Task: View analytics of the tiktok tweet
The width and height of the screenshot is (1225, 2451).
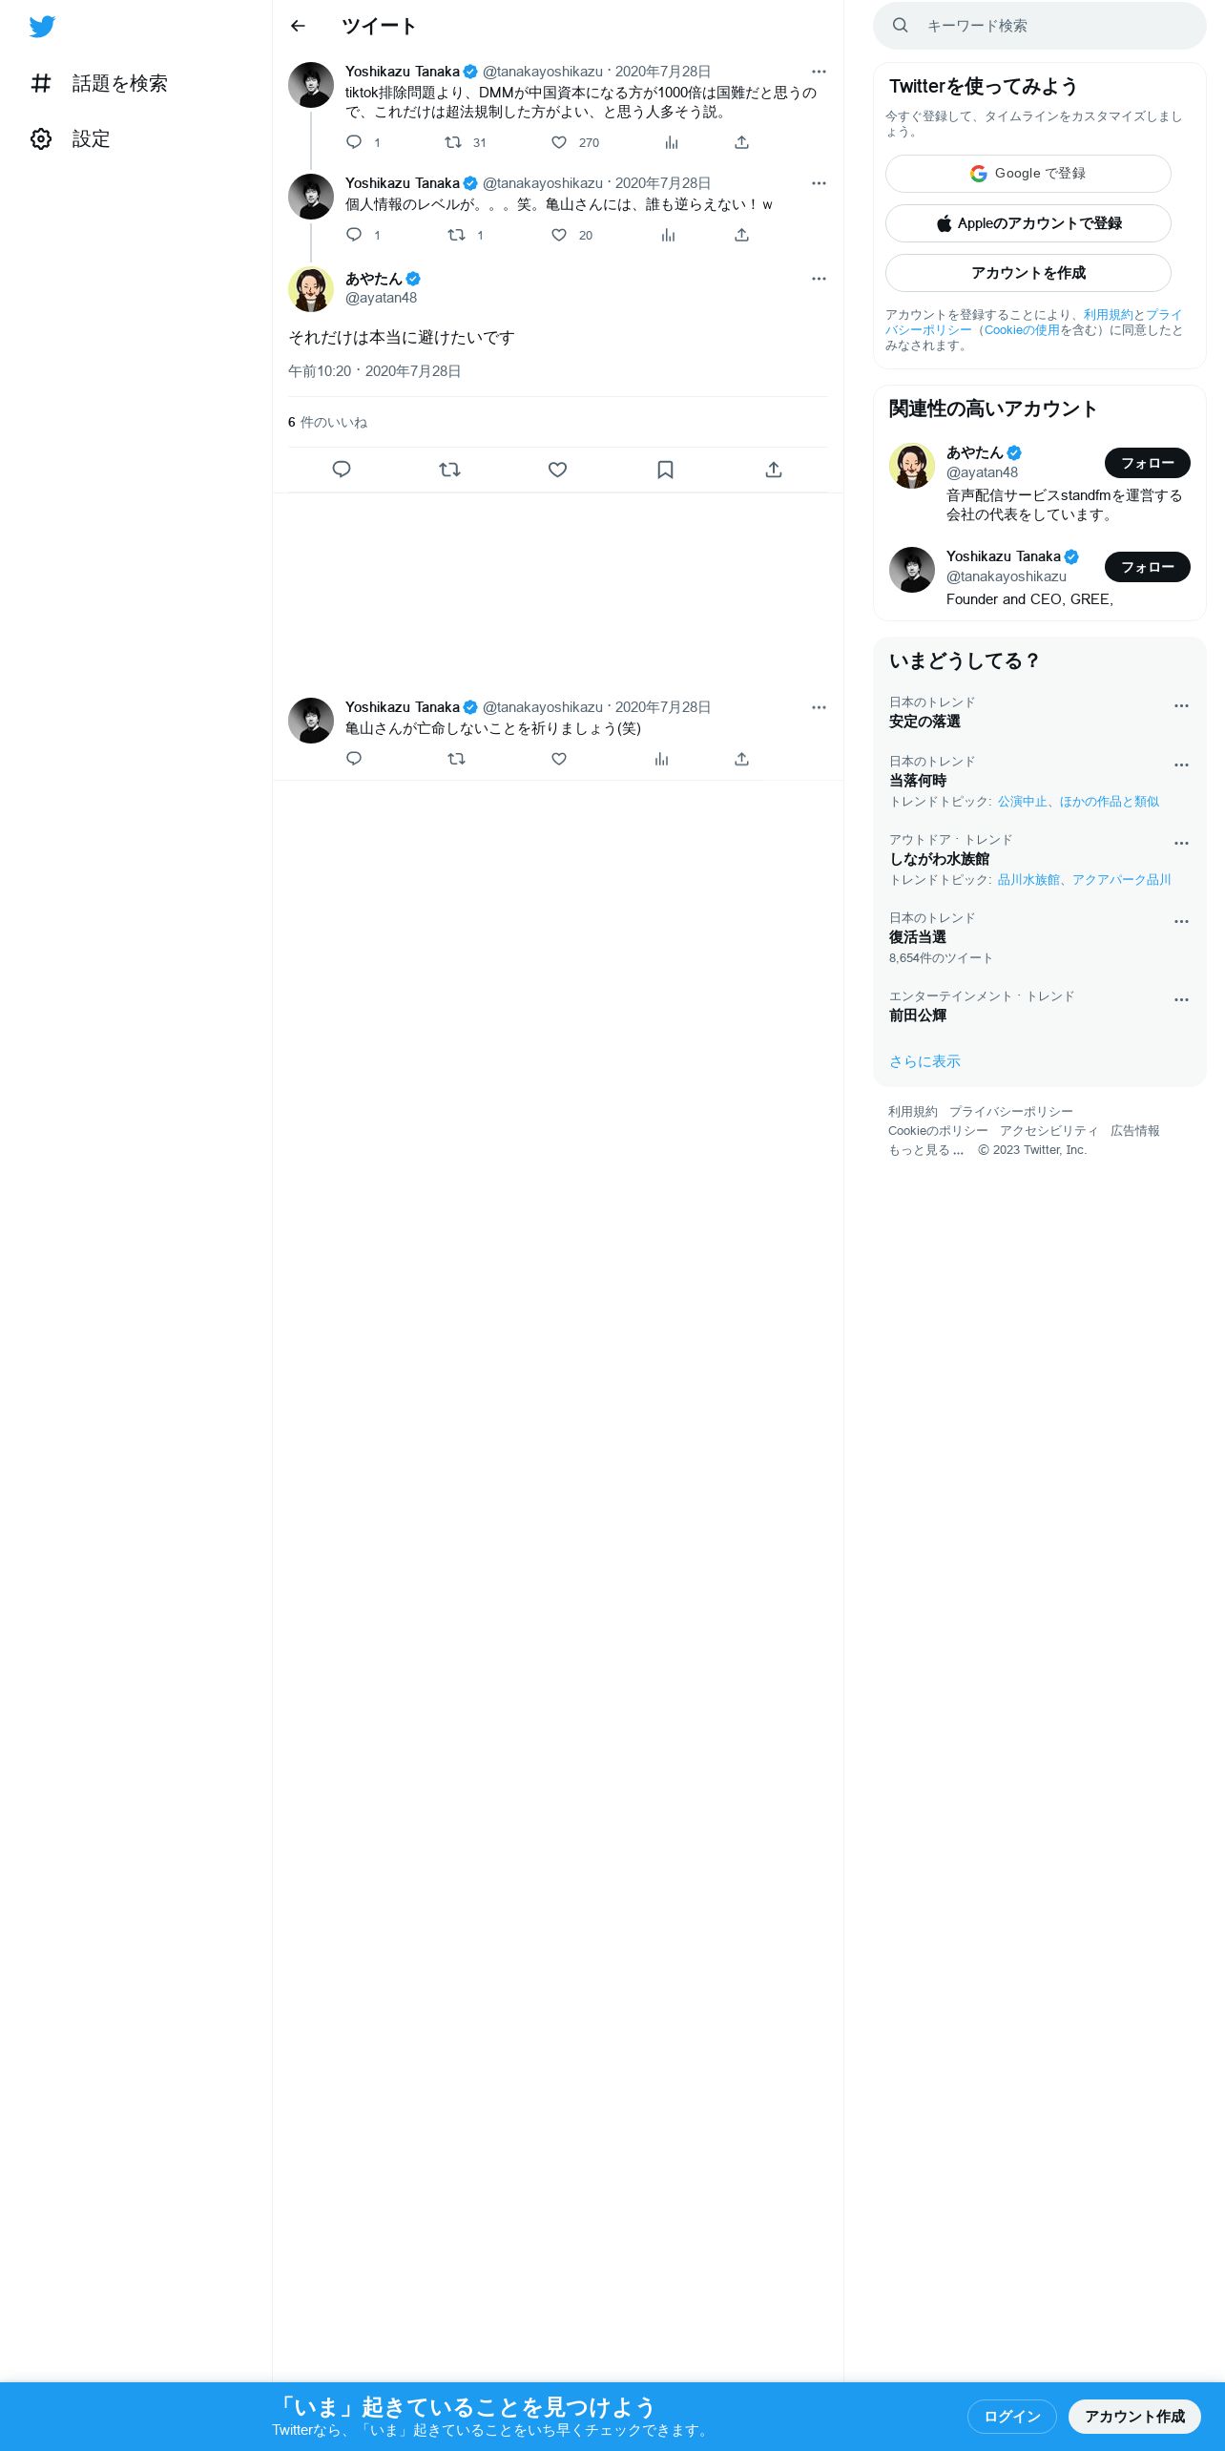Action: (x=672, y=142)
